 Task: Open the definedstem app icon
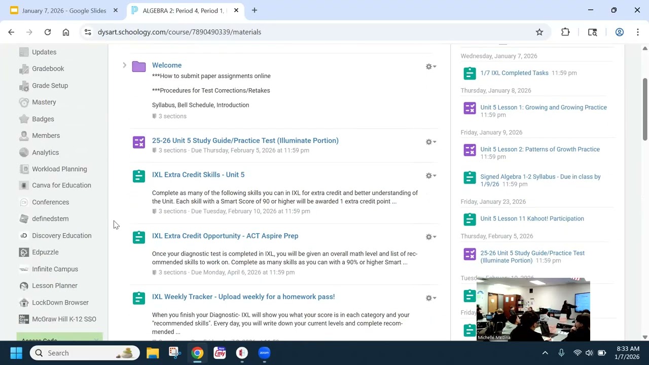pos(24,218)
